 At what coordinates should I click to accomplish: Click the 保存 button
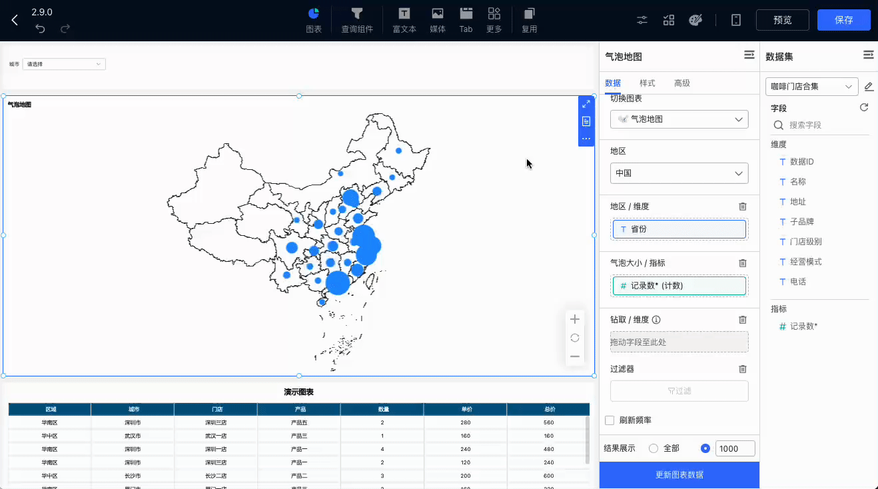click(844, 20)
